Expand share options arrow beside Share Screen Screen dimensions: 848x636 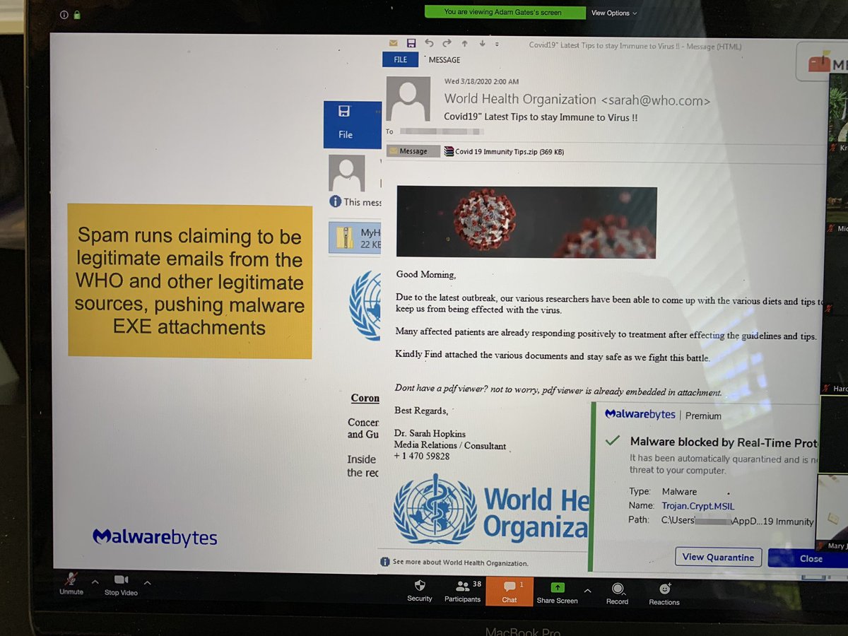(587, 590)
